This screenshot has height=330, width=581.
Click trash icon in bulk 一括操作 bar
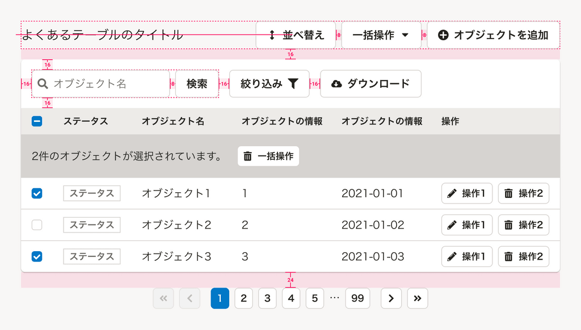pyautogui.click(x=248, y=156)
